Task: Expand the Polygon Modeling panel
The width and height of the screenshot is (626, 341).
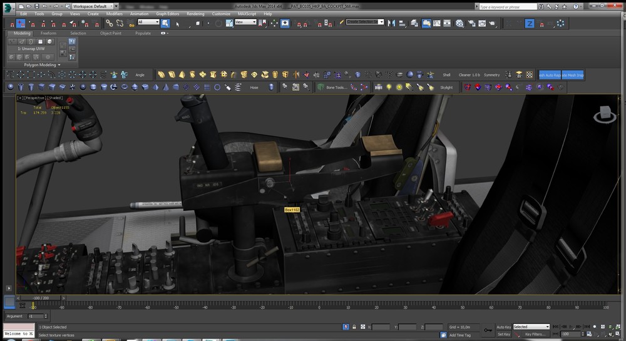Action: [x=39, y=64]
